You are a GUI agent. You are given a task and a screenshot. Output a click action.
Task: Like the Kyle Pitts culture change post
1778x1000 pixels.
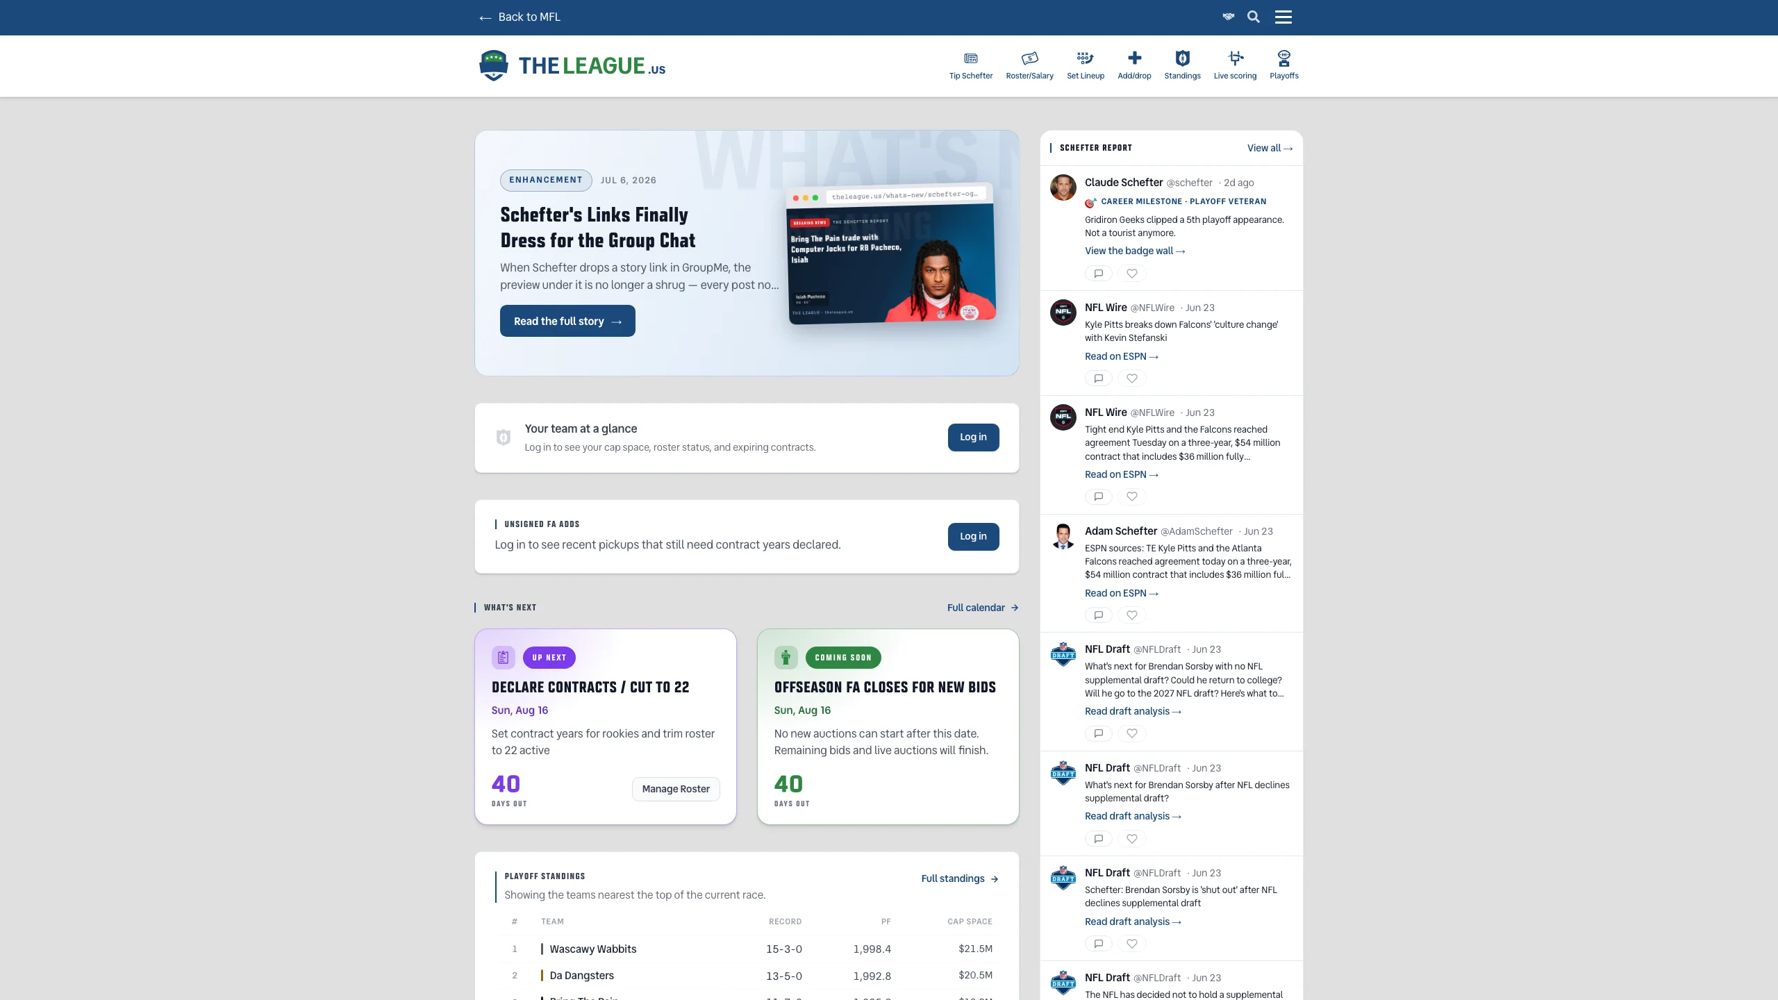click(1132, 378)
